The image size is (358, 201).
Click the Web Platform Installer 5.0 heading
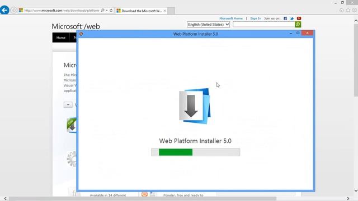[195, 141]
